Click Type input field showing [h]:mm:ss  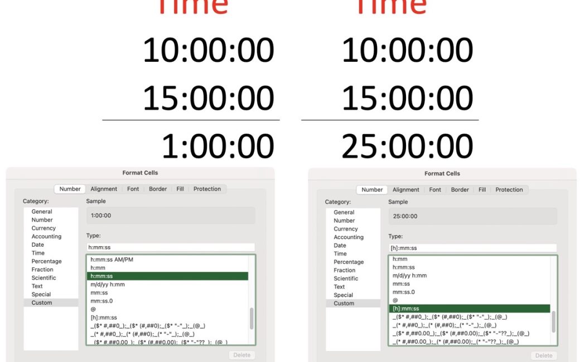click(472, 248)
